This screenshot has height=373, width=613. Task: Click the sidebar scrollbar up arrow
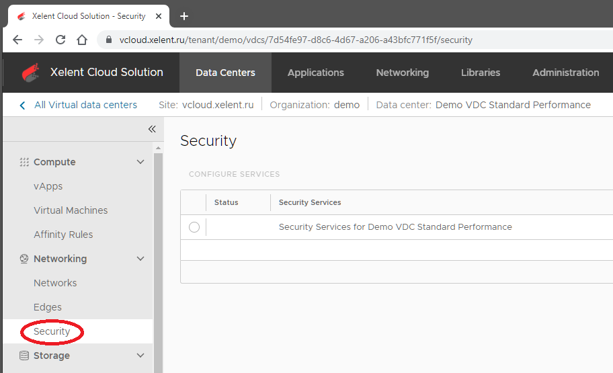click(158, 148)
